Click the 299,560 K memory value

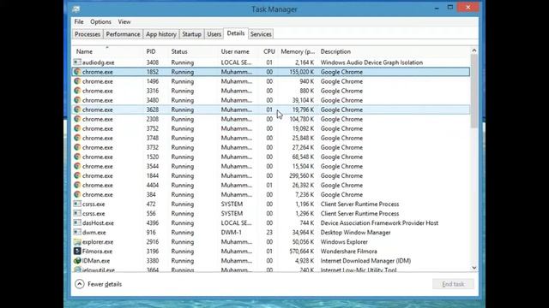point(301,175)
